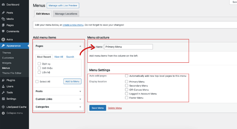Click the Users person icon
The width and height of the screenshot is (237, 129).
[x=3, y=86]
